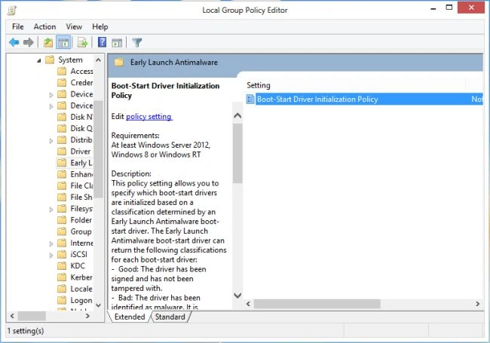Select the File Cla folder in tree
Viewport: 490px width, 343px height.
pyautogui.click(x=81, y=186)
